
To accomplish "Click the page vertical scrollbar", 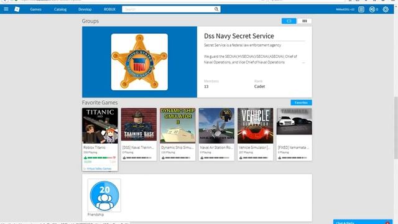I will tap(396, 128).
